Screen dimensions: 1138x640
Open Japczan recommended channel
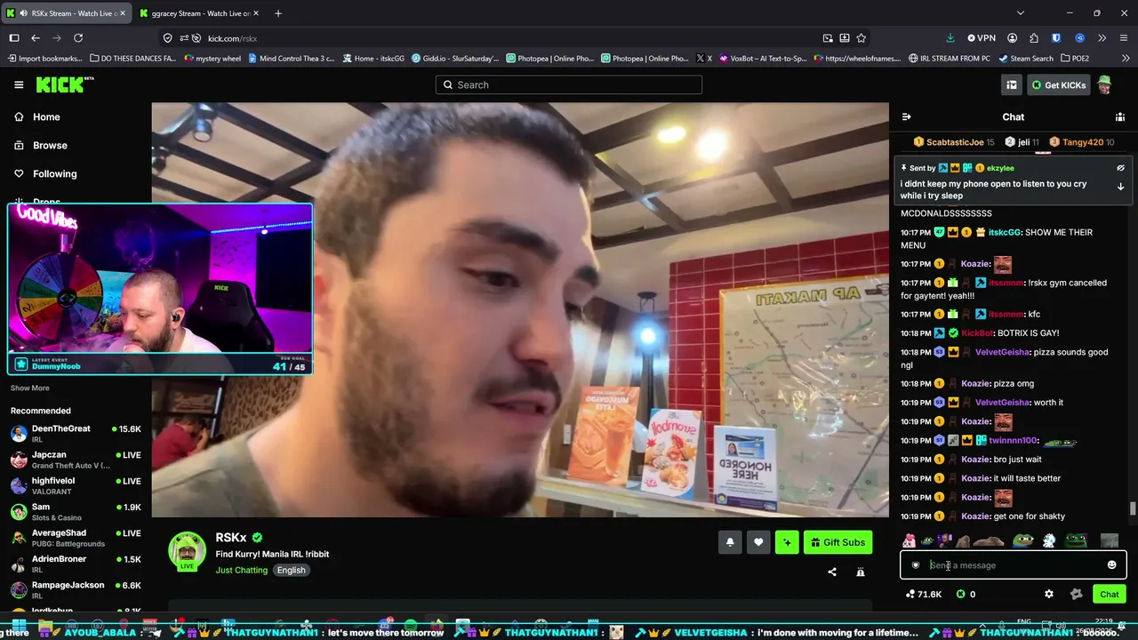[76, 460]
